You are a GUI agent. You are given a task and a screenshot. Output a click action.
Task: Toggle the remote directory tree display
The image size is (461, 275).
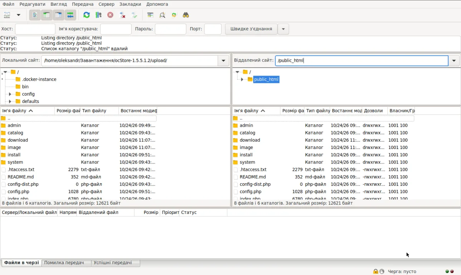tap(58, 15)
